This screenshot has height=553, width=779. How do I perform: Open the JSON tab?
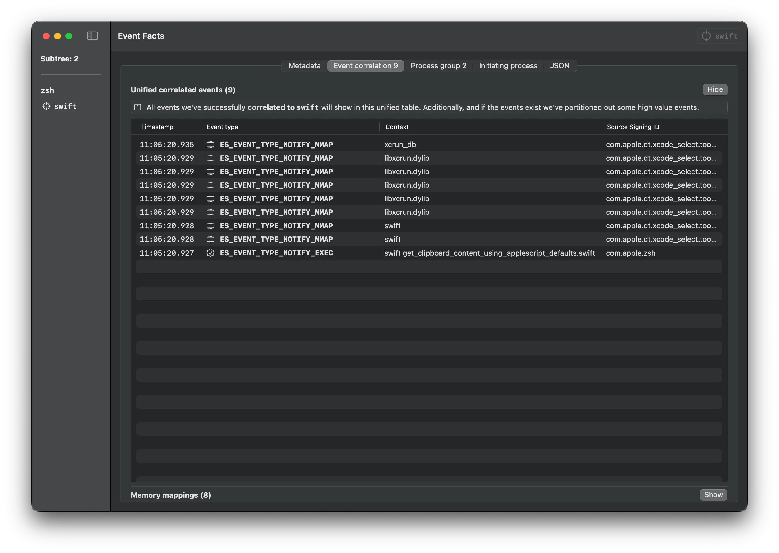[x=559, y=66]
